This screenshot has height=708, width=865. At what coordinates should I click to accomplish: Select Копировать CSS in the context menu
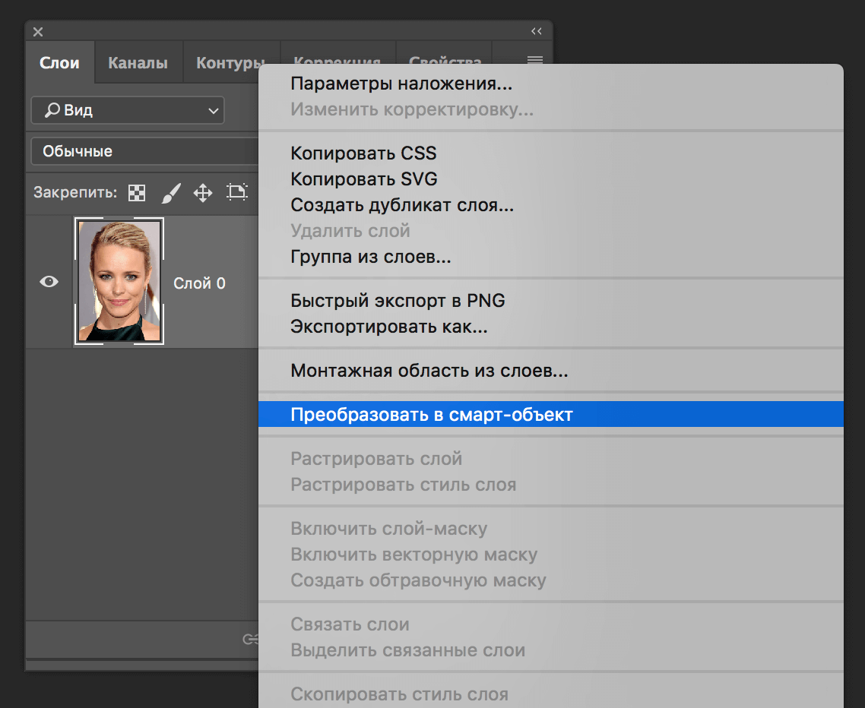point(363,153)
